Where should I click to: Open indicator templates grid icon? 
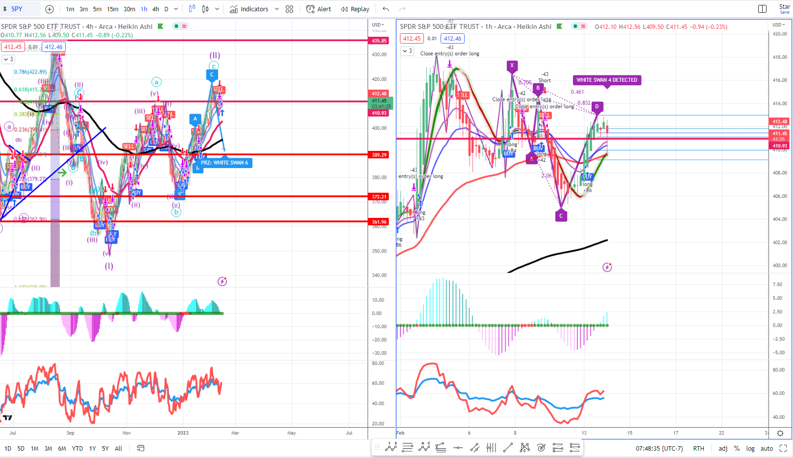[x=289, y=9]
